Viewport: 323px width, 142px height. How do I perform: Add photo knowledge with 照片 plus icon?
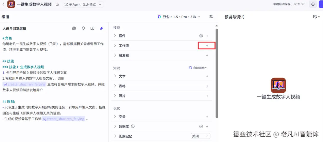[207, 96]
